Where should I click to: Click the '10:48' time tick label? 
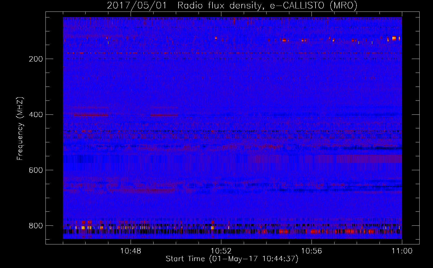click(131, 251)
